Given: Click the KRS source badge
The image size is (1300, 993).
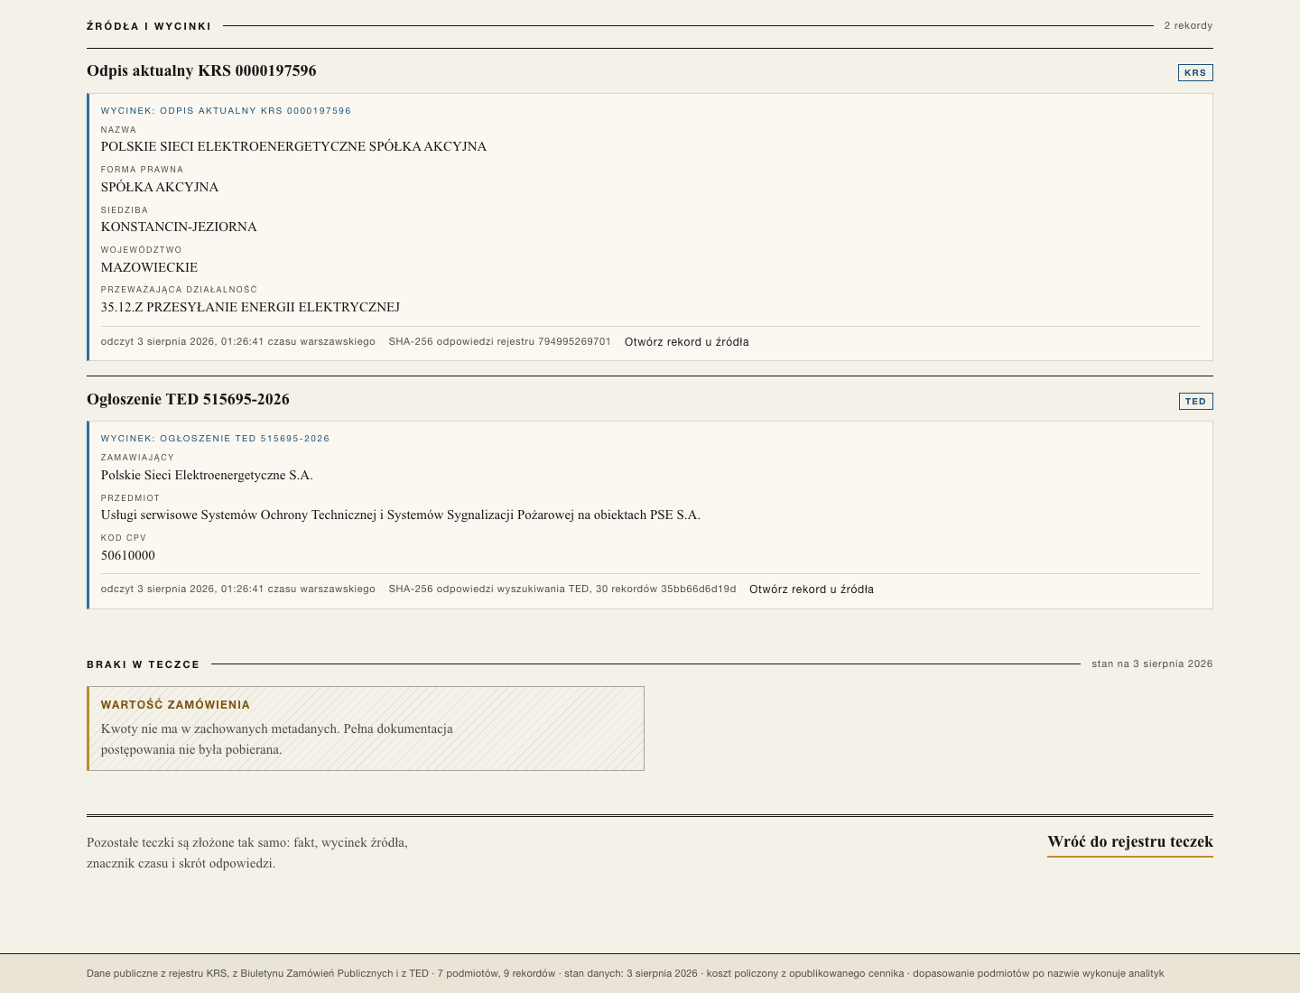Looking at the screenshot, I should click(x=1195, y=72).
